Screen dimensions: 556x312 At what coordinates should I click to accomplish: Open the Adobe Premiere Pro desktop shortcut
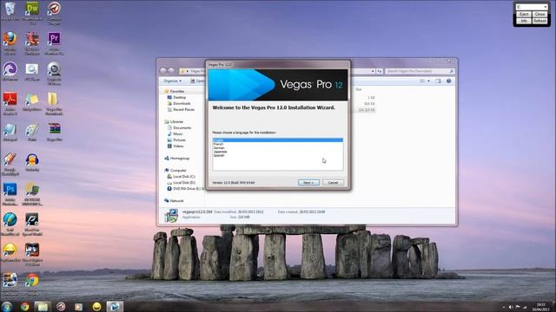click(54, 42)
